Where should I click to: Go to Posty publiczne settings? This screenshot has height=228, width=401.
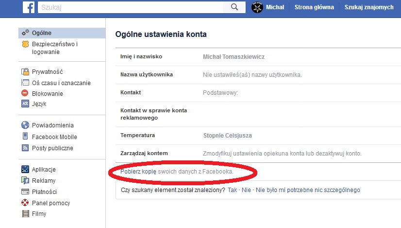point(52,148)
